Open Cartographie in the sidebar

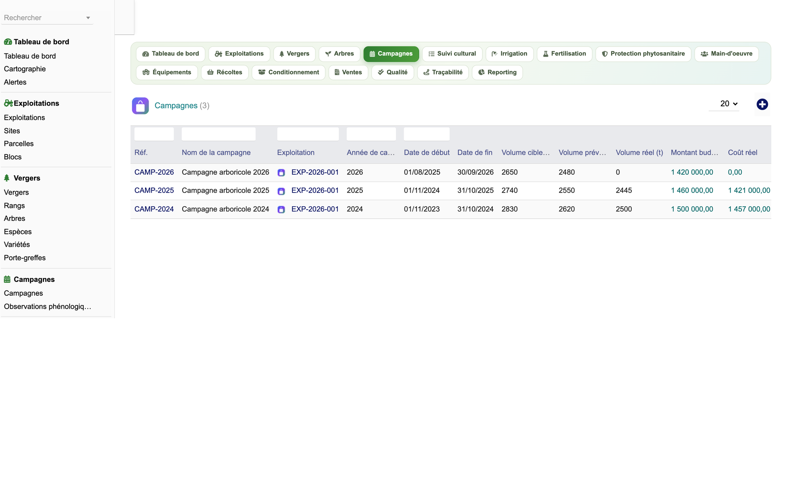tap(25, 69)
